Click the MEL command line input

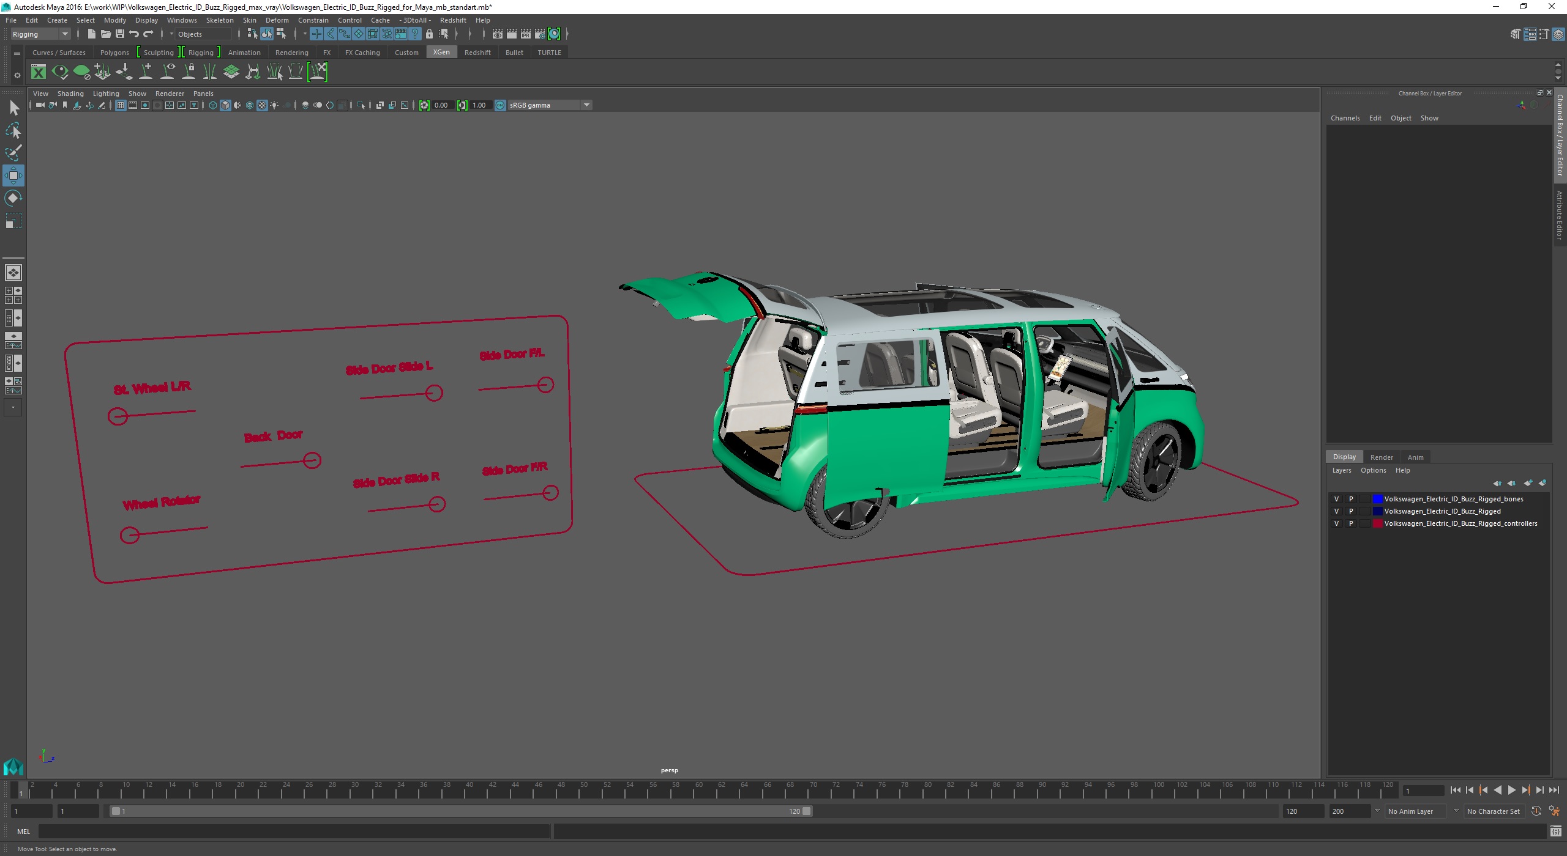[x=294, y=832]
